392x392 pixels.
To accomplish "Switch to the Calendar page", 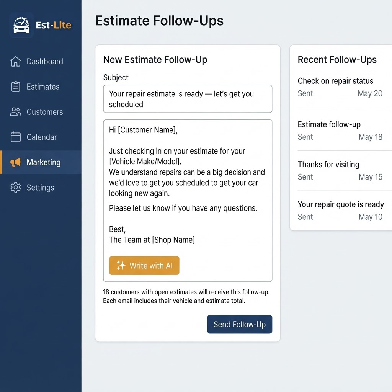I will tap(41, 137).
